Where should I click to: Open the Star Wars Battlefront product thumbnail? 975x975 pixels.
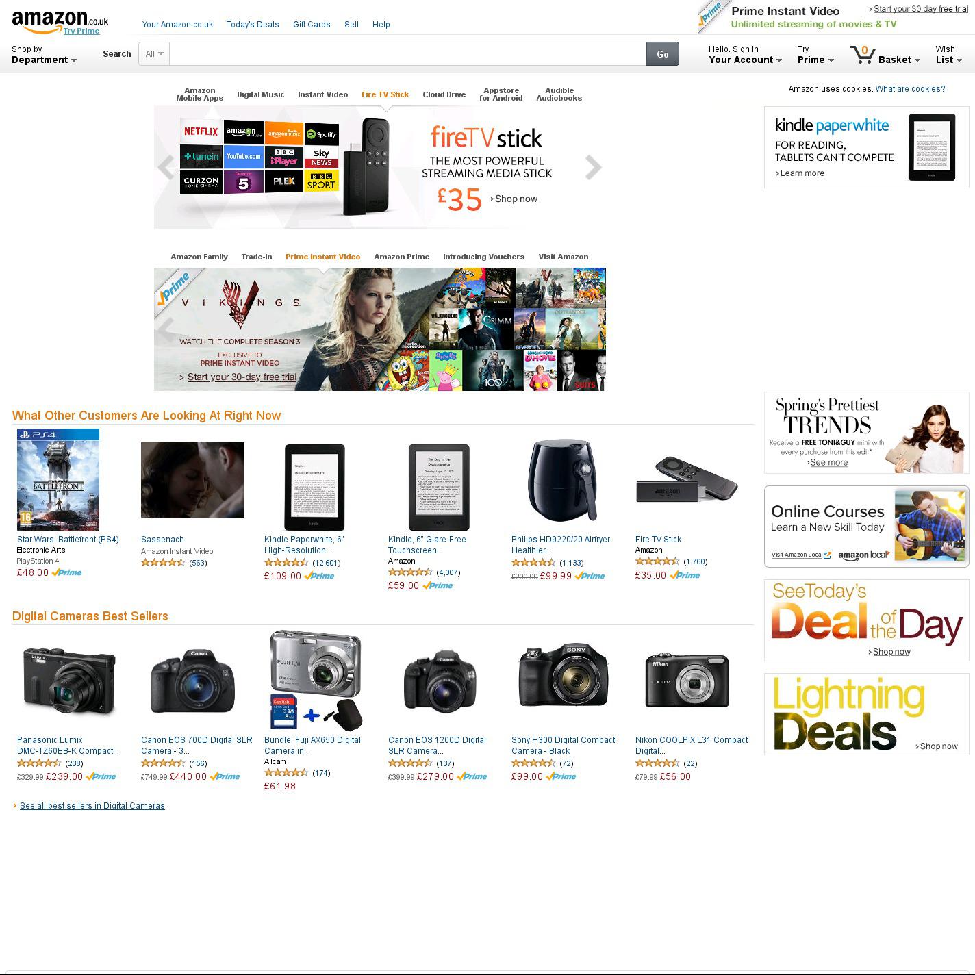58,480
